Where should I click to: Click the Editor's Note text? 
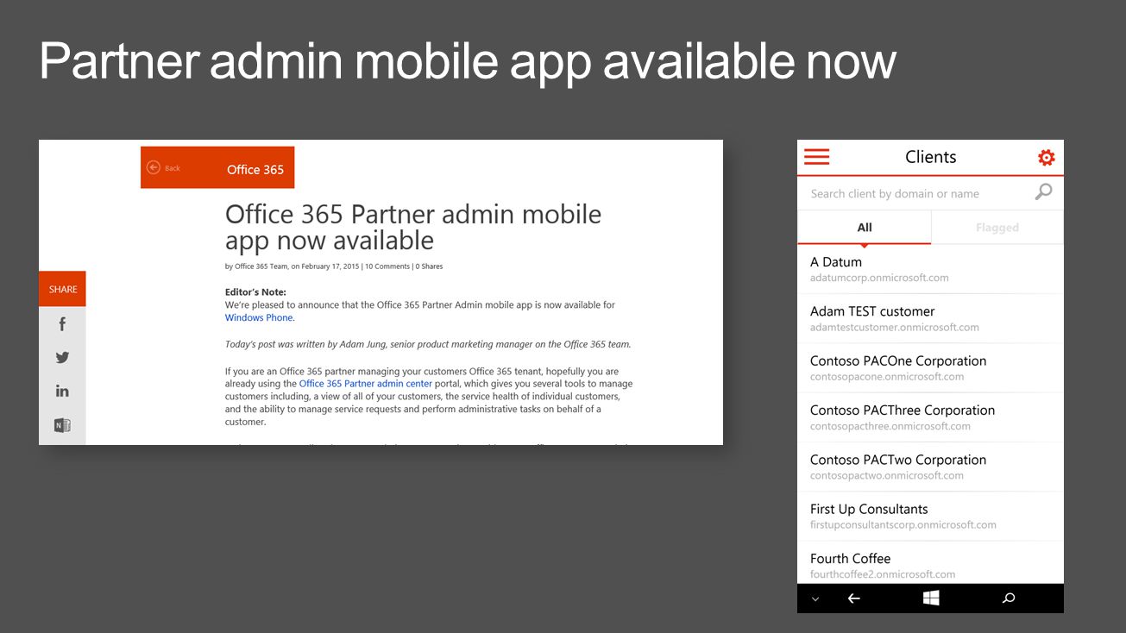pos(255,292)
